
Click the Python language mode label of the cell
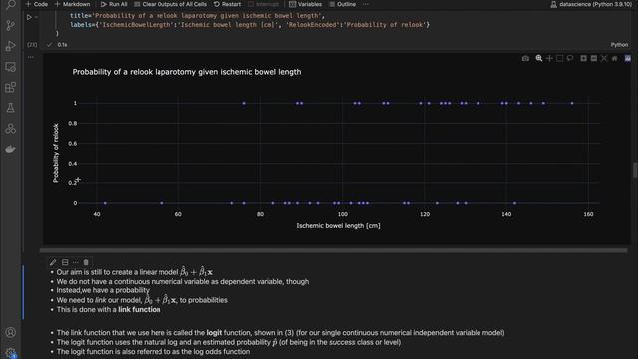point(619,44)
